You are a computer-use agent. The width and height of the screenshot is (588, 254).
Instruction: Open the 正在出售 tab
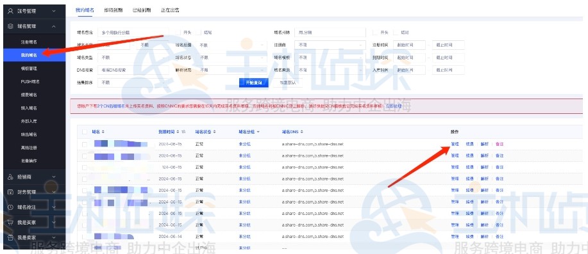tap(170, 10)
